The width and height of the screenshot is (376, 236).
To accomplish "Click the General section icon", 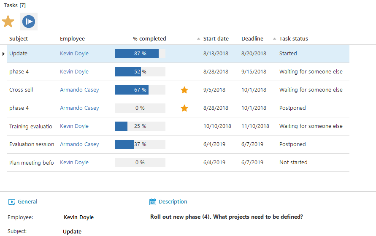I will click(12, 202).
